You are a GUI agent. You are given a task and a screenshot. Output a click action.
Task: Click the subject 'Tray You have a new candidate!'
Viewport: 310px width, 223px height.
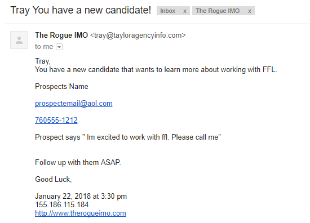click(x=81, y=10)
